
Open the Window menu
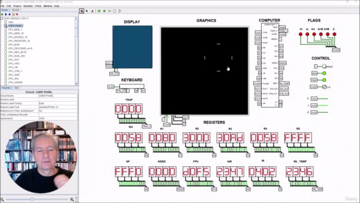point(48,6)
